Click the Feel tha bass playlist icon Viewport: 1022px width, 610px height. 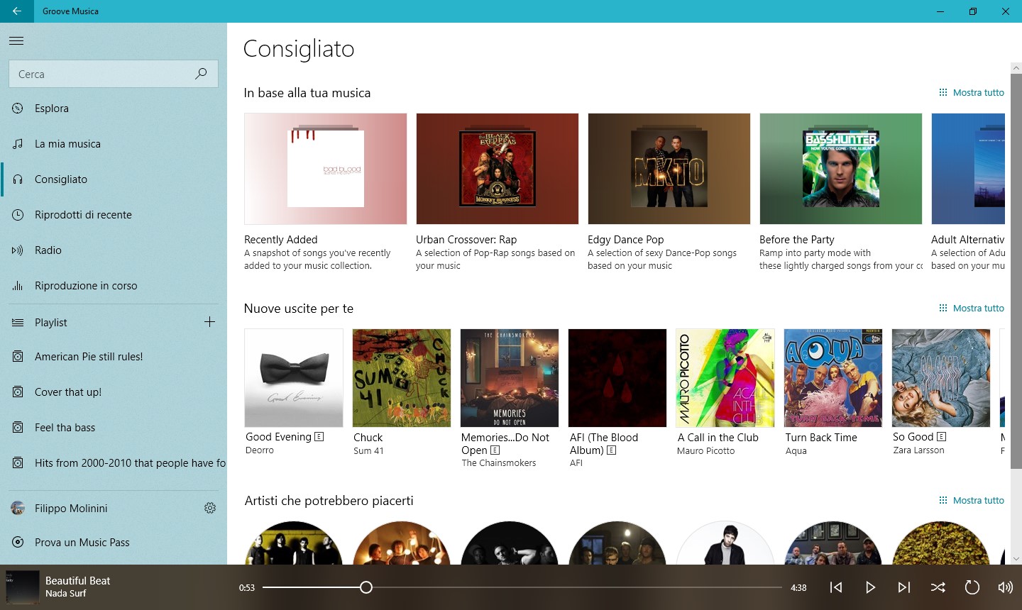click(x=18, y=428)
